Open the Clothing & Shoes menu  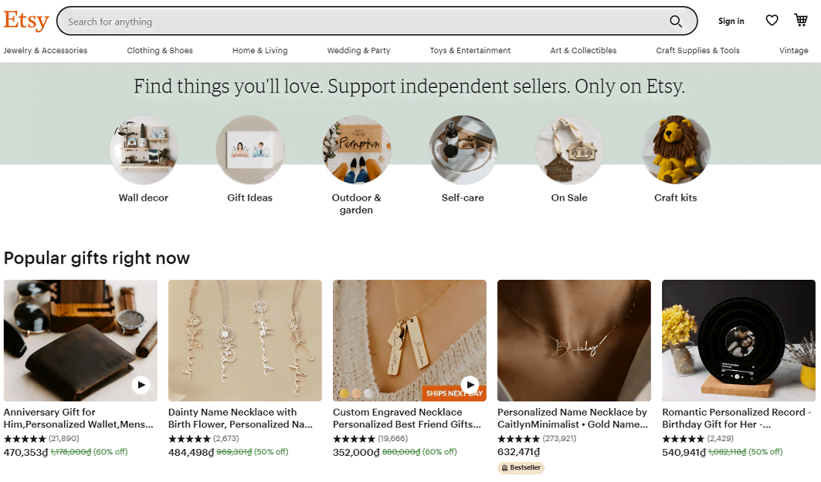160,51
